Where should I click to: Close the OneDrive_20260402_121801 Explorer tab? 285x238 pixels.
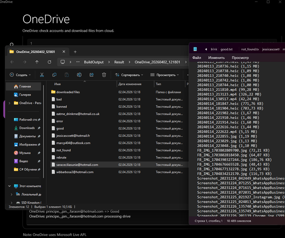pyautogui.click(x=64, y=52)
